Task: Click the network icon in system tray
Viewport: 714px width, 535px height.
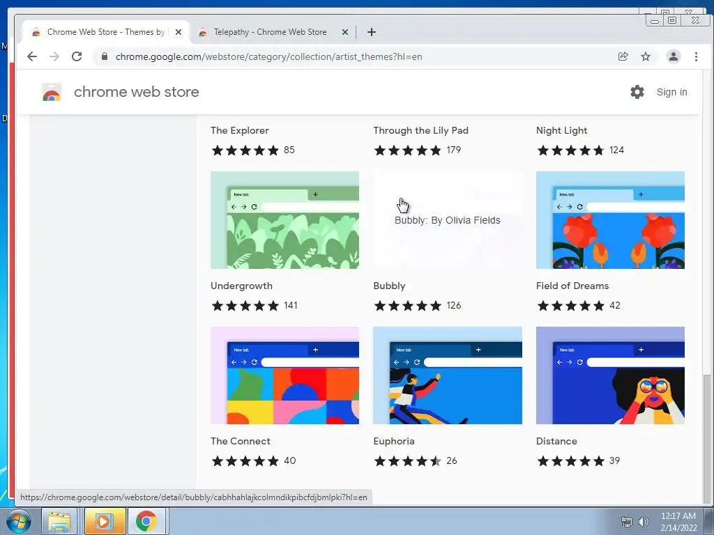Action: pyautogui.click(x=627, y=522)
